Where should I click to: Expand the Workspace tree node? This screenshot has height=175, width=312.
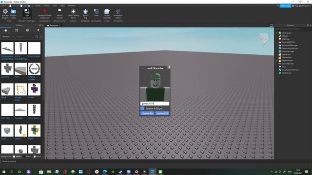pyautogui.click(x=276, y=33)
